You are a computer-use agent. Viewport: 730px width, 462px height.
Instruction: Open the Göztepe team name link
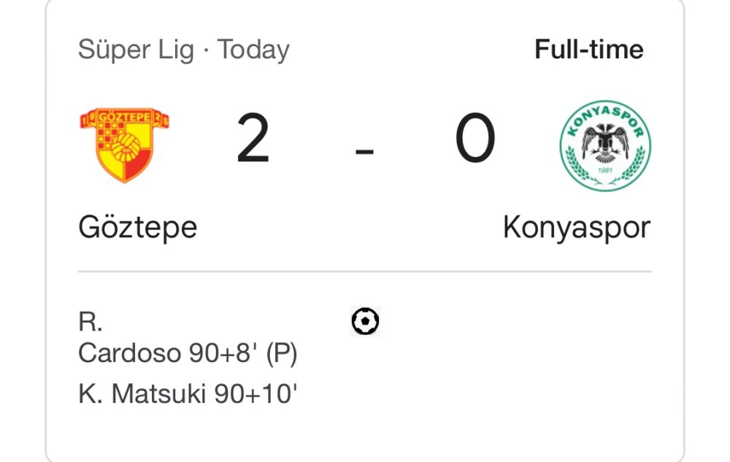tap(137, 228)
